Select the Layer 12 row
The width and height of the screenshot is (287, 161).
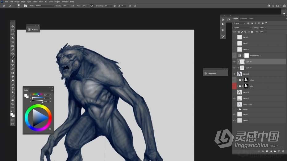259,50
